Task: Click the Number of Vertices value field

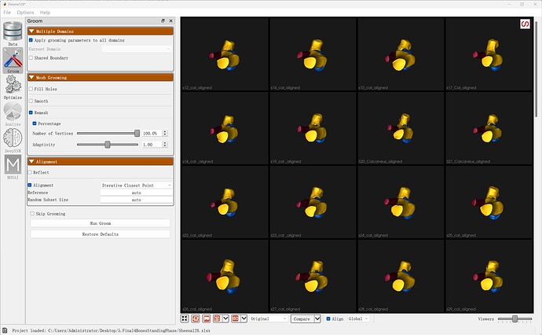Action: 152,133
